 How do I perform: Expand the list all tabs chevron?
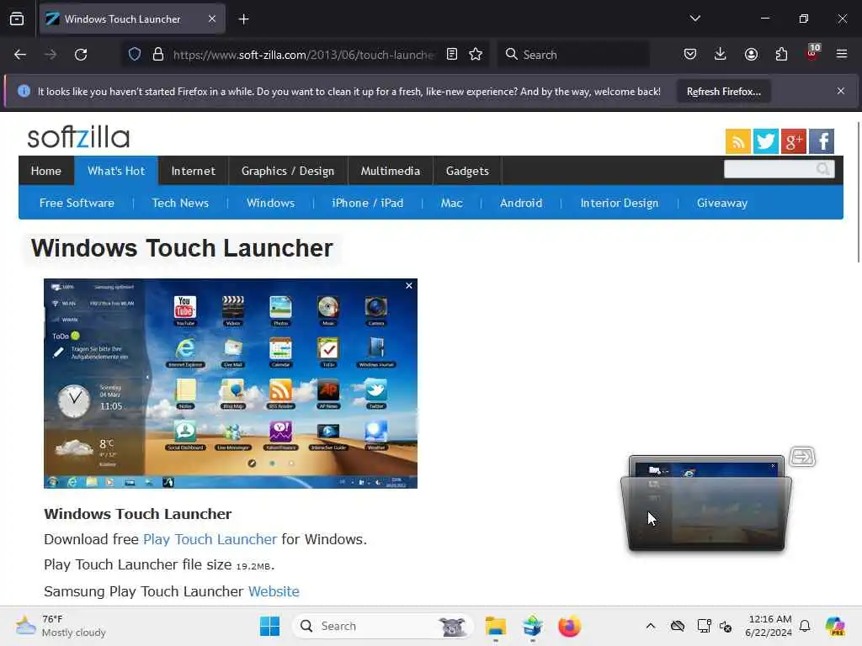(x=694, y=19)
